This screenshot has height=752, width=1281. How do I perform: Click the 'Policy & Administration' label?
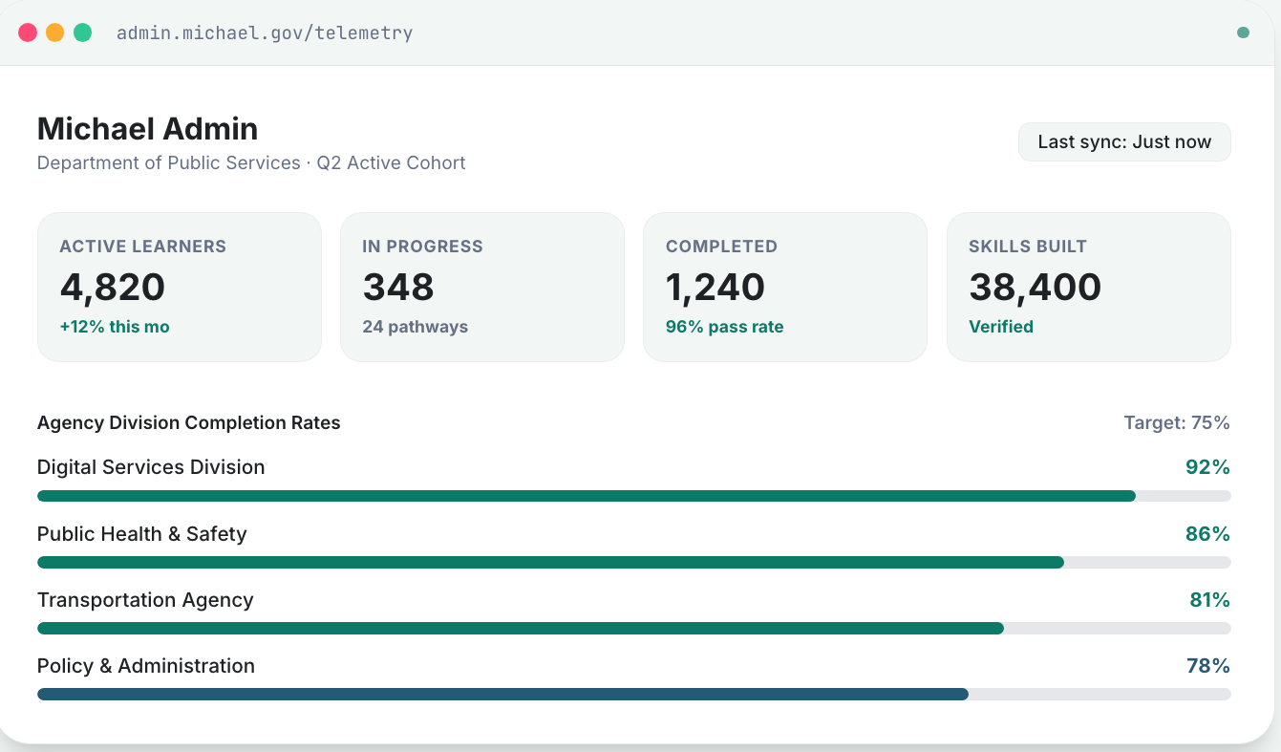click(x=146, y=666)
